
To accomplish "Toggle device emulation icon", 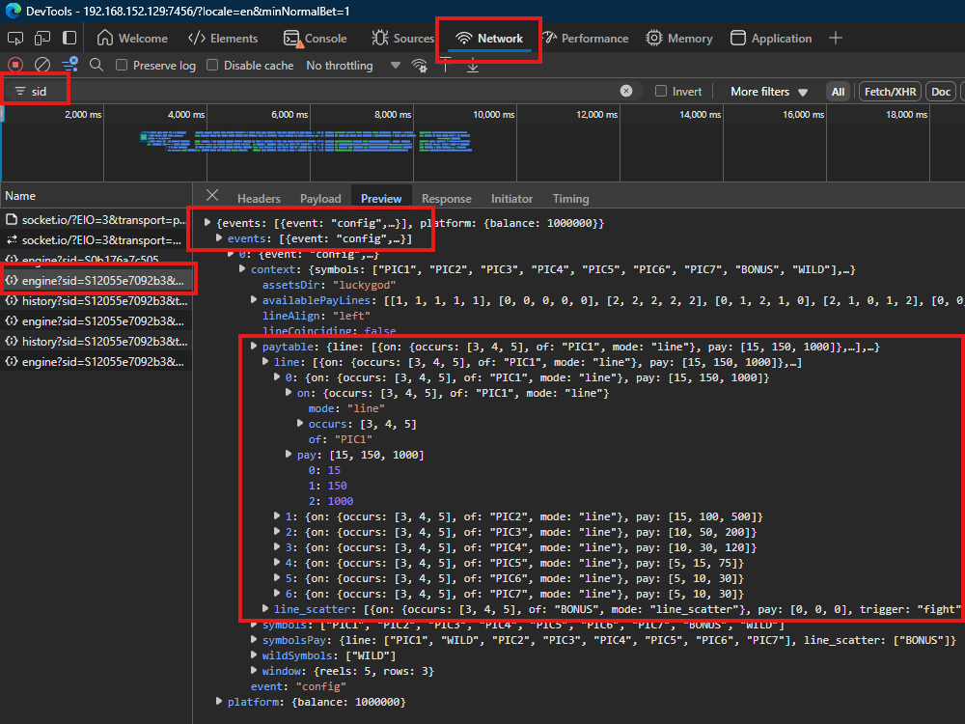I will (x=42, y=39).
